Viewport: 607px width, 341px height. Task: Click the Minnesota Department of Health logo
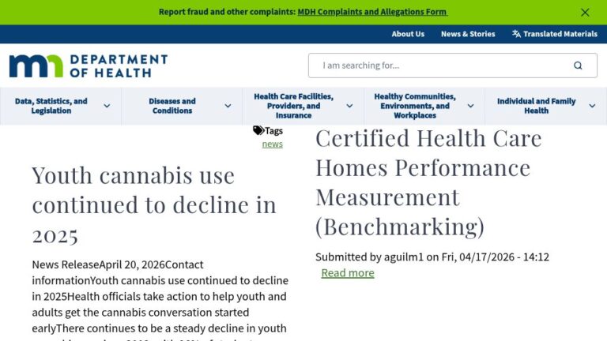click(x=89, y=66)
